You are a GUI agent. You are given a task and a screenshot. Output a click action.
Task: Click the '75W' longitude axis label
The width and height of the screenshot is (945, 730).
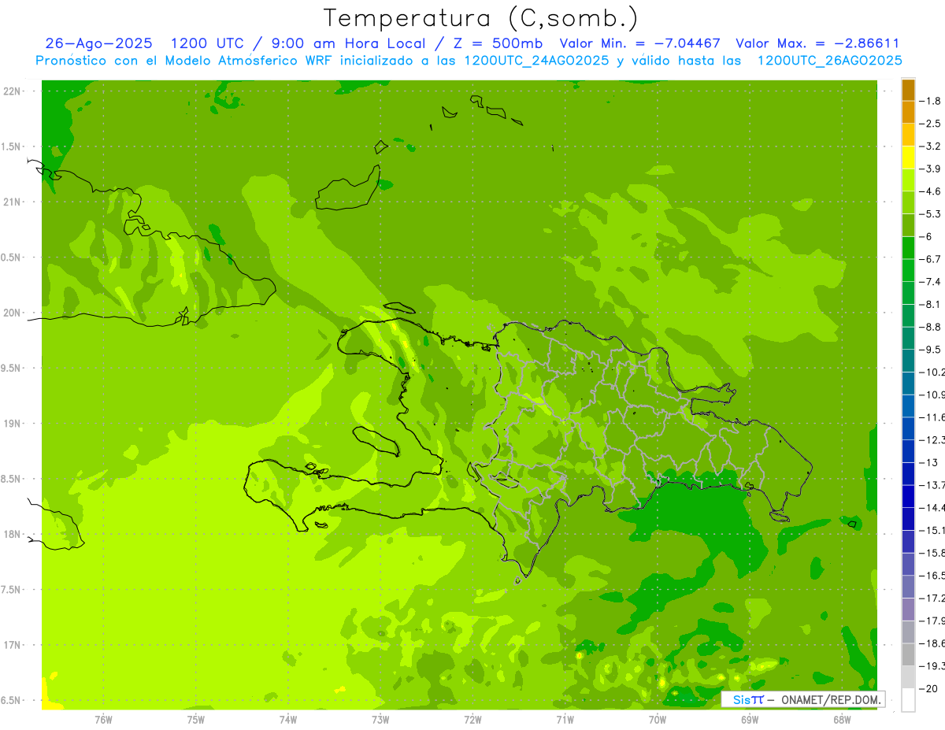195,719
